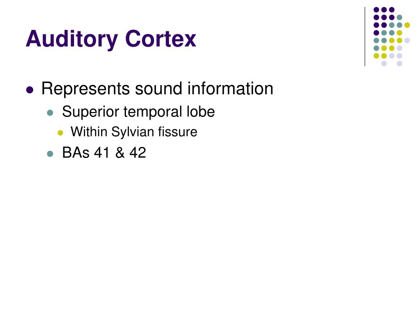Click the word 'information' in first bullet
This screenshot has width=419, height=314.
click(x=230, y=88)
